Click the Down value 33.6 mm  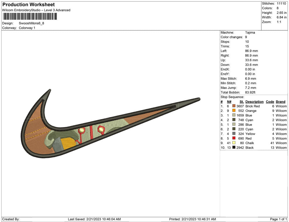click(x=251, y=65)
